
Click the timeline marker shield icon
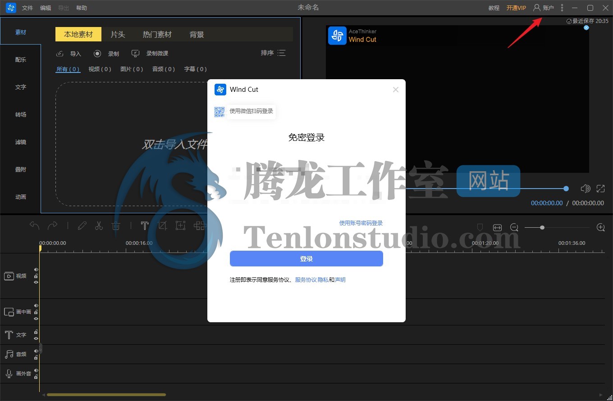point(480,227)
